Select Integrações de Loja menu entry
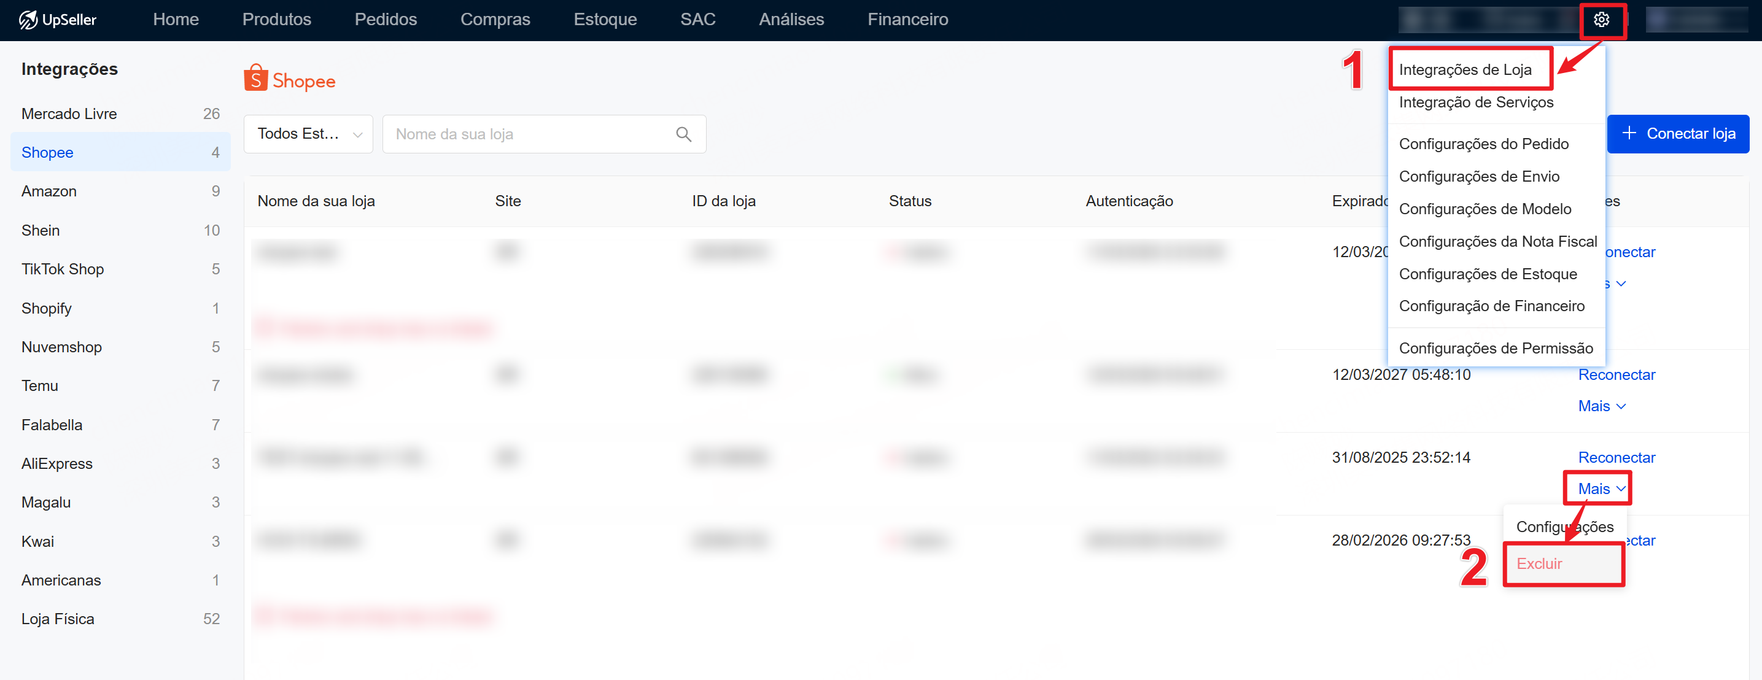This screenshot has width=1762, height=680. pyautogui.click(x=1464, y=70)
